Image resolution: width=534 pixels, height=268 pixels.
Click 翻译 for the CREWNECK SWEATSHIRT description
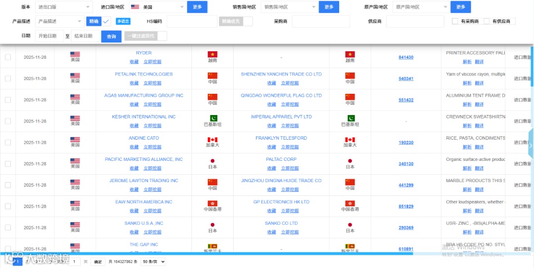(x=479, y=125)
